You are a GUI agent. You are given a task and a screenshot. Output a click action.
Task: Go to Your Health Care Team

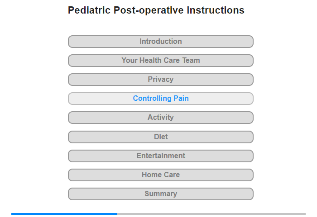(x=160, y=61)
